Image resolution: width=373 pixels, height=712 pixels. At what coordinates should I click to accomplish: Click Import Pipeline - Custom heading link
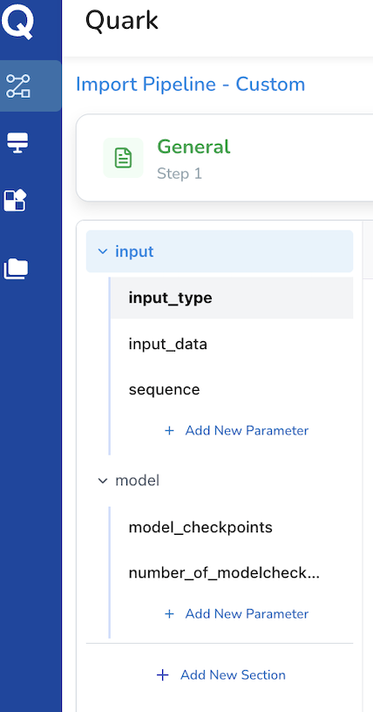190,85
